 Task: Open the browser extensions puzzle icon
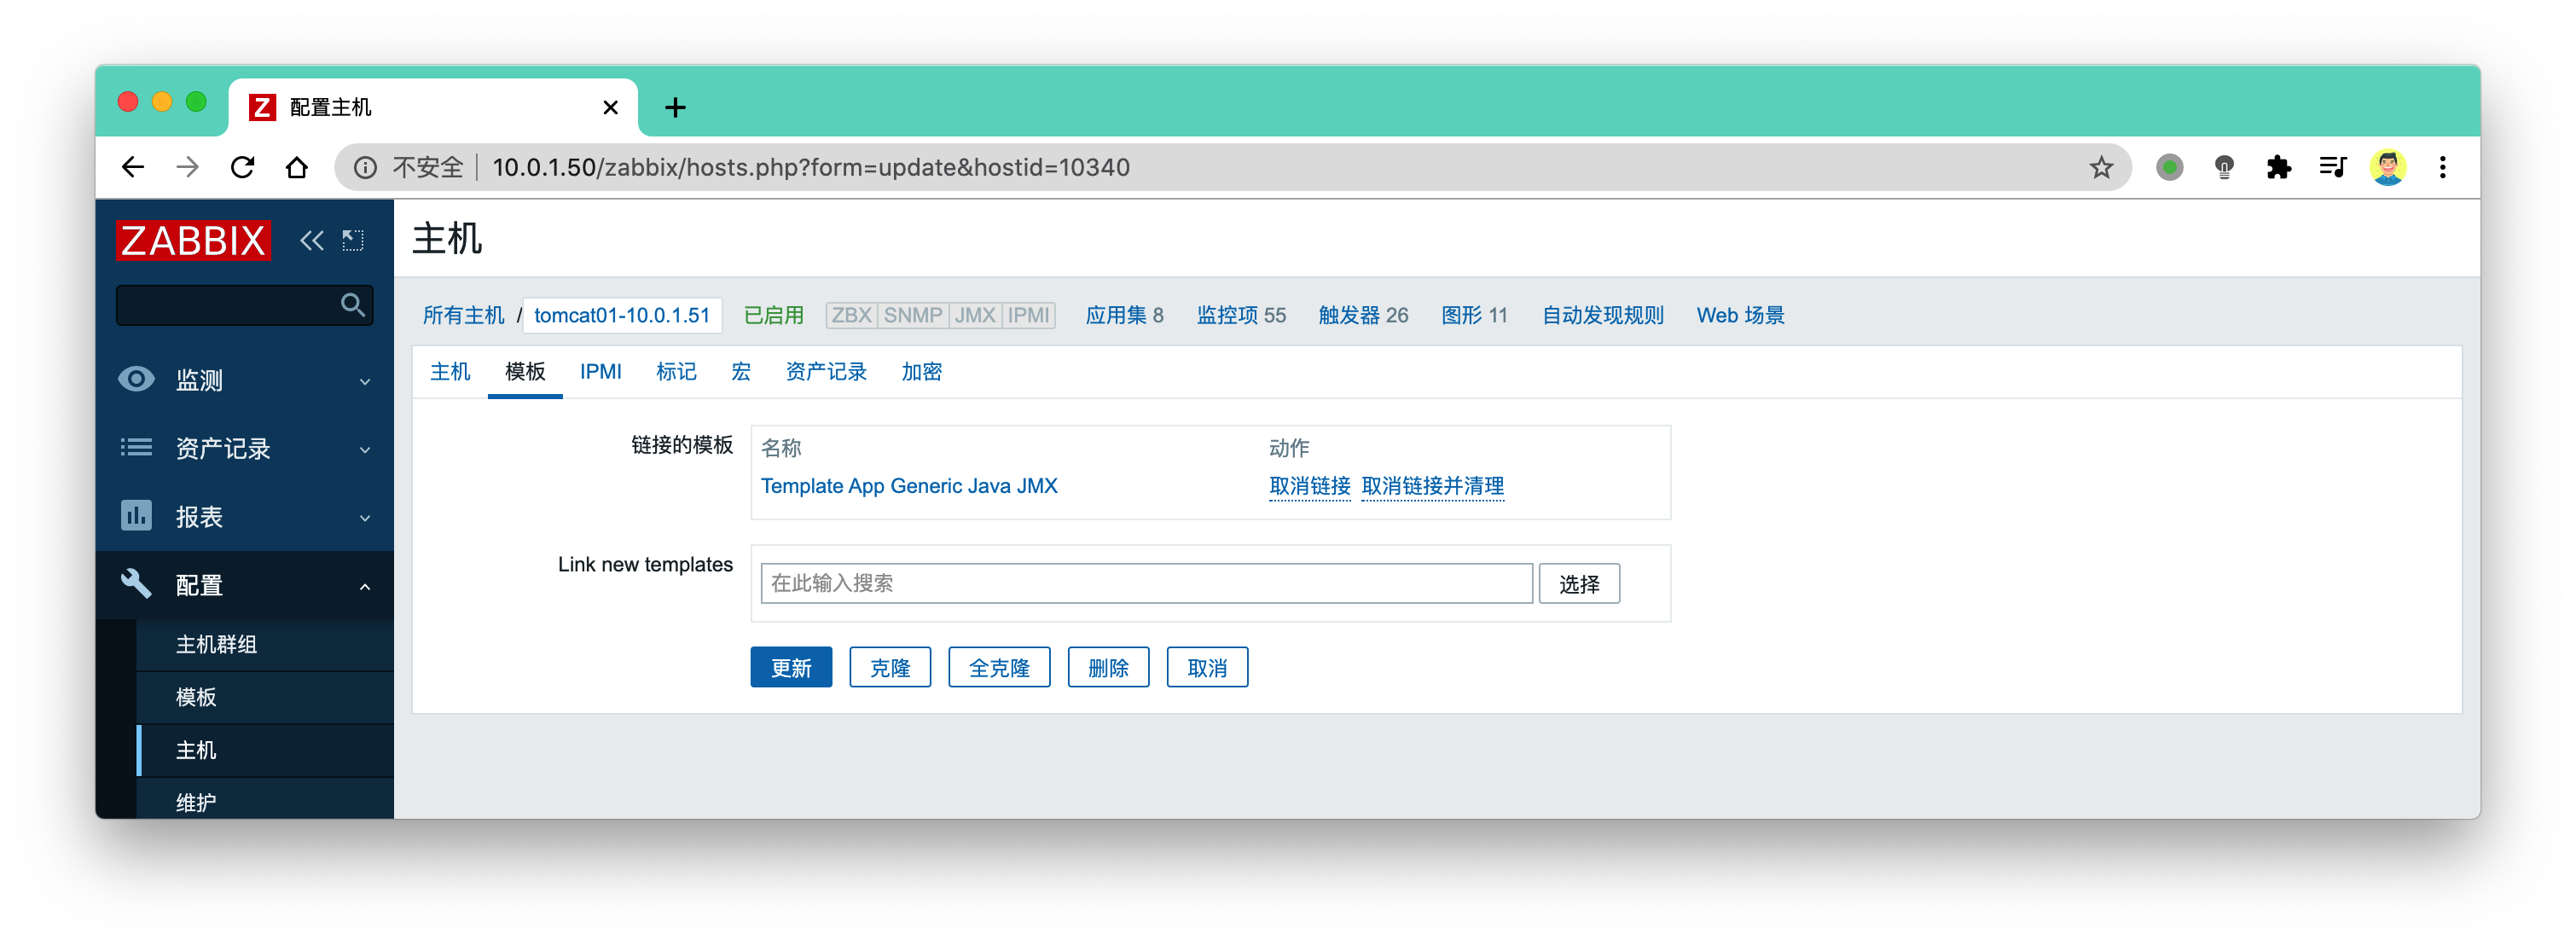pos(2278,167)
